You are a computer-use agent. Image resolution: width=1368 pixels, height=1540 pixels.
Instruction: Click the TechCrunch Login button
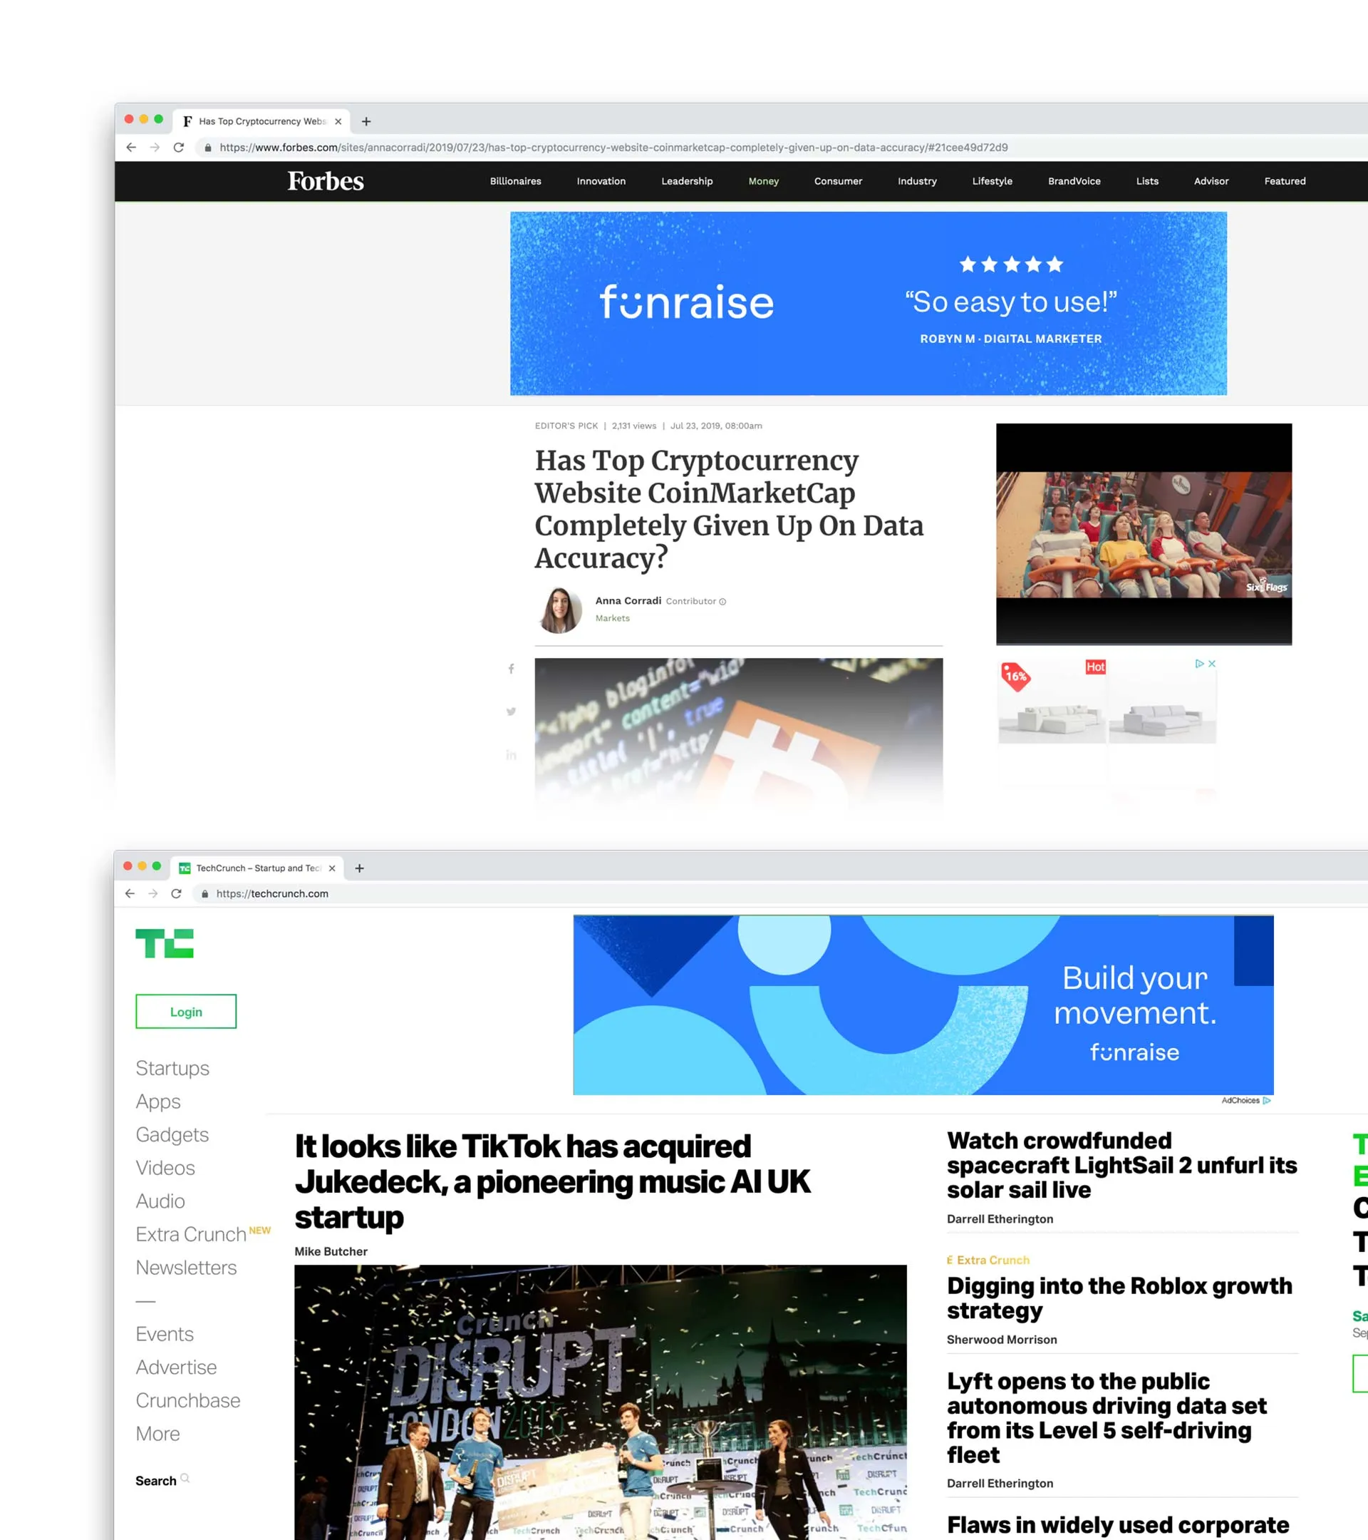click(186, 1012)
